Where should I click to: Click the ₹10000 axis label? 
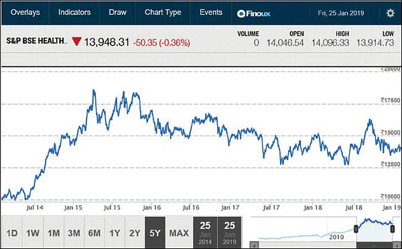[x=390, y=197]
